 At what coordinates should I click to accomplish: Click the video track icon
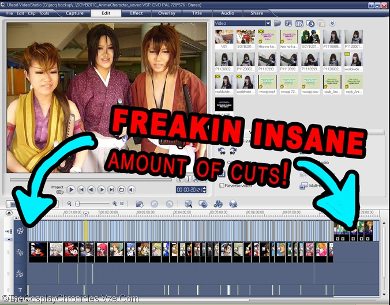click(20, 231)
